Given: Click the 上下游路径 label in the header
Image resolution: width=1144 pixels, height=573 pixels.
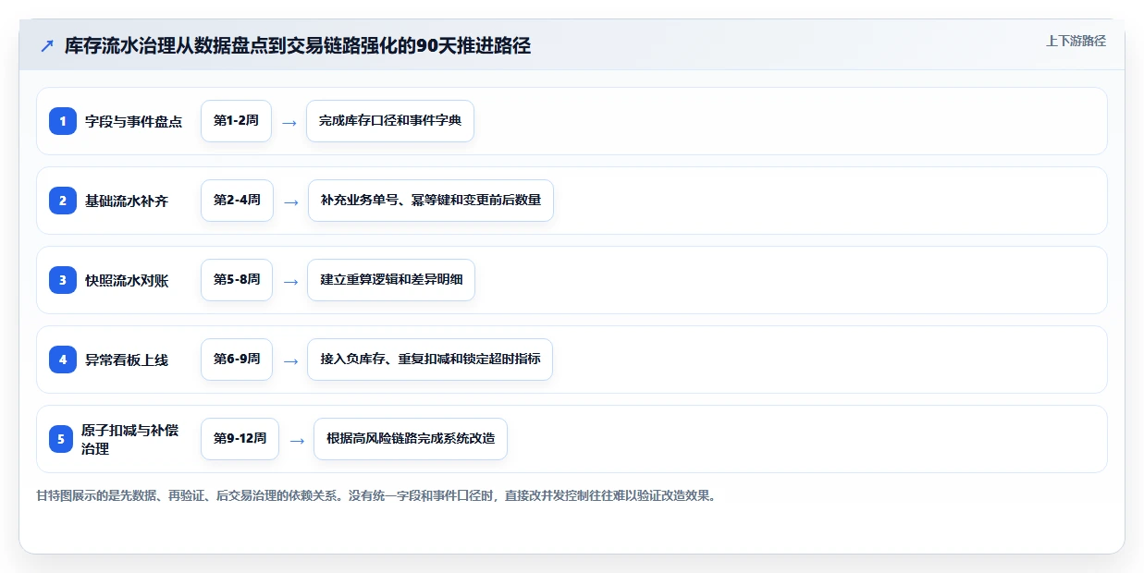Looking at the screenshot, I should tap(1076, 41).
